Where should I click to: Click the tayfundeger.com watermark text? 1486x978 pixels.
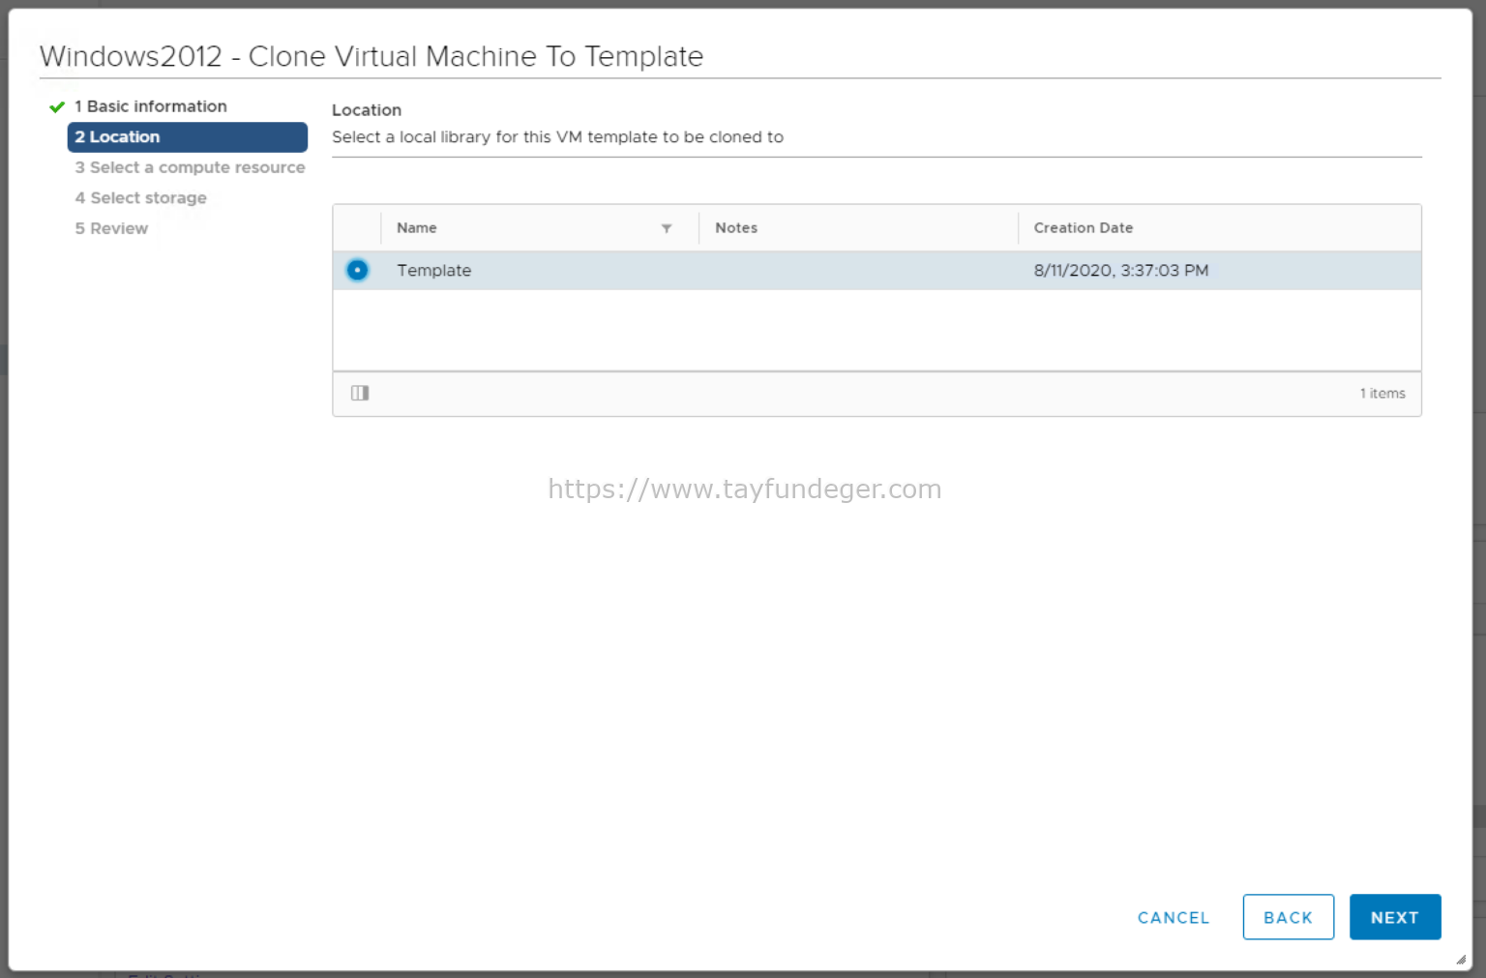click(743, 489)
